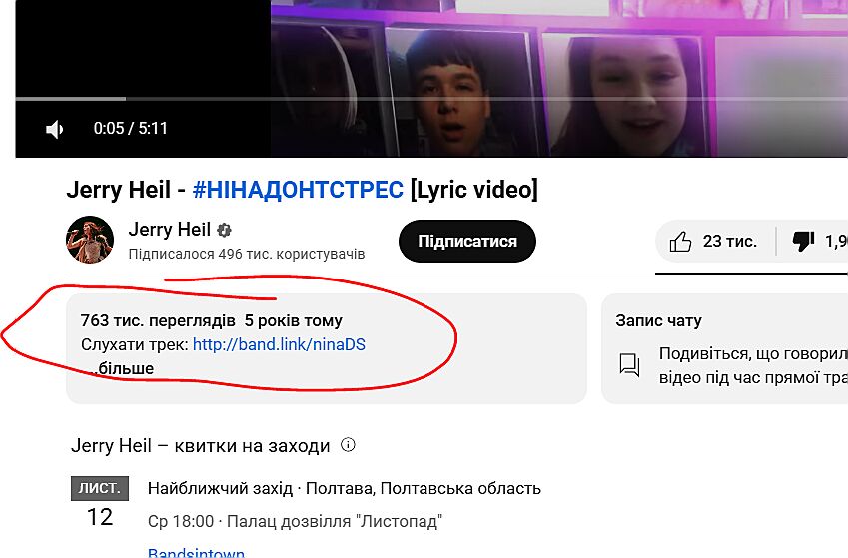Click the 23 тис. likes count
Screen dimensions: 848x558
[729, 242]
